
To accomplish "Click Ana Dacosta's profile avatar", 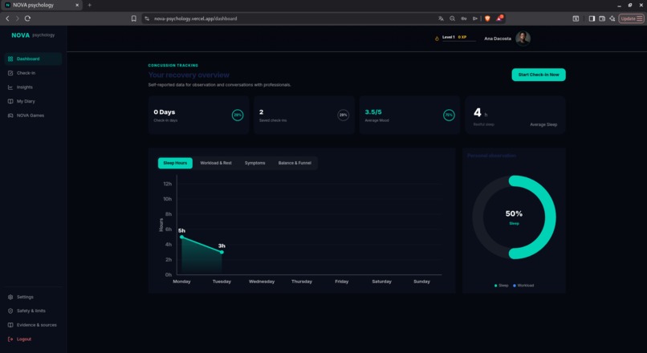I will pos(523,39).
